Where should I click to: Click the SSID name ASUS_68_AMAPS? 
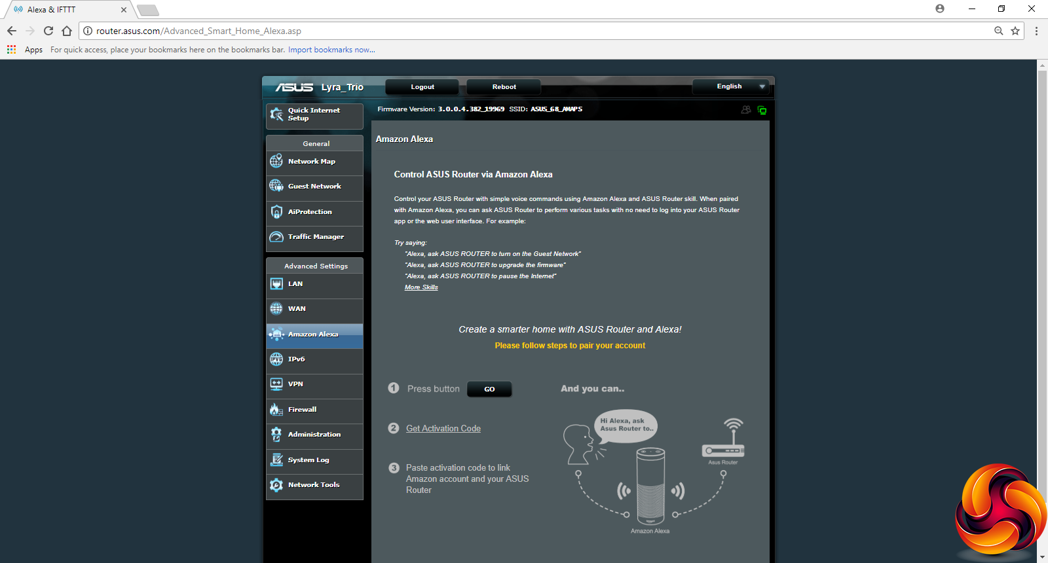coord(556,109)
